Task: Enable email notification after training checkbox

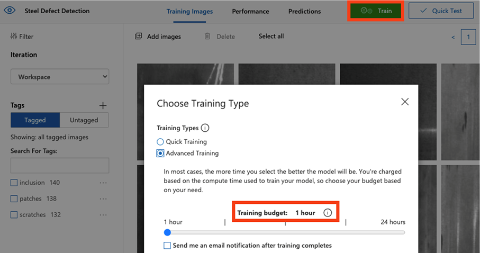Action: pos(167,246)
